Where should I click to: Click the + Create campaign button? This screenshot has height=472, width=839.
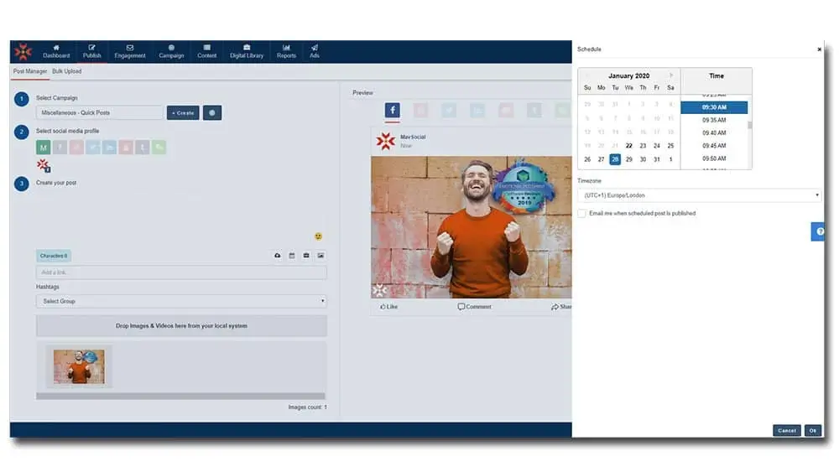[183, 113]
